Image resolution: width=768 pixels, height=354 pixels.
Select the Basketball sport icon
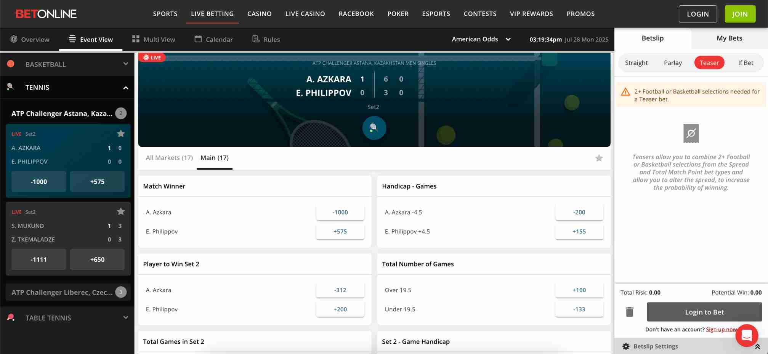pos(11,64)
